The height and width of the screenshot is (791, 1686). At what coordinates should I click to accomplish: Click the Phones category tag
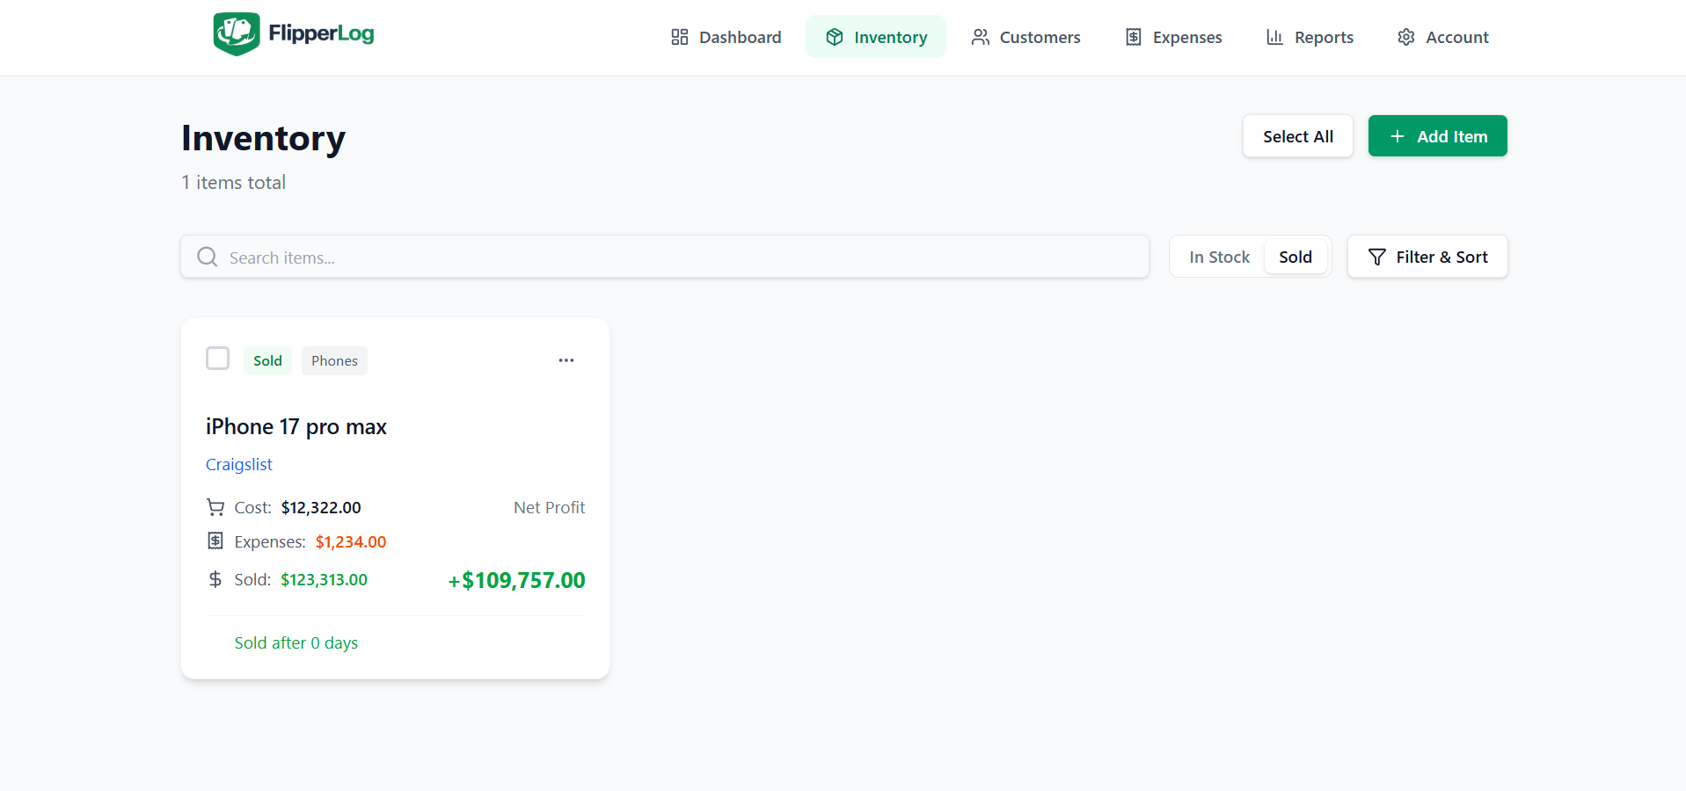(334, 360)
